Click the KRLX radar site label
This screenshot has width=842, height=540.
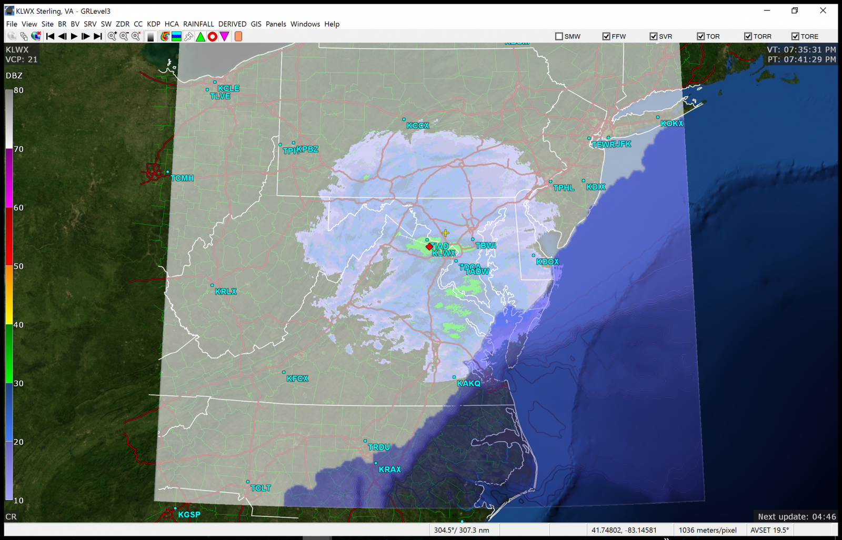click(226, 292)
